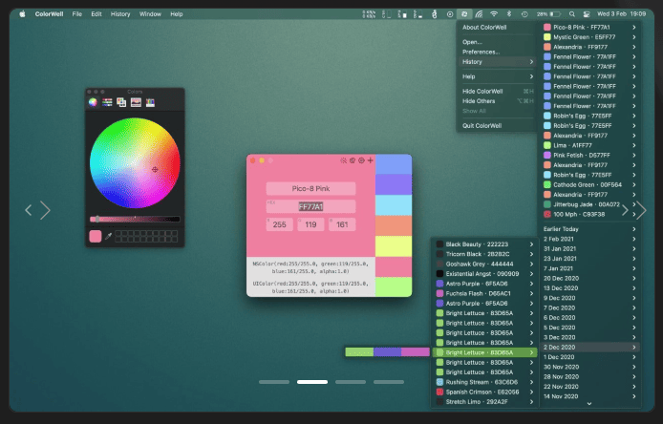
Task: Expand the 2 Dec 2020 history group
Action: [x=589, y=347]
